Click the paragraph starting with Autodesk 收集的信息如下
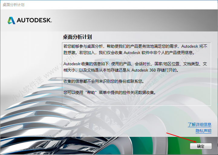218x155 pixels. 135,67
